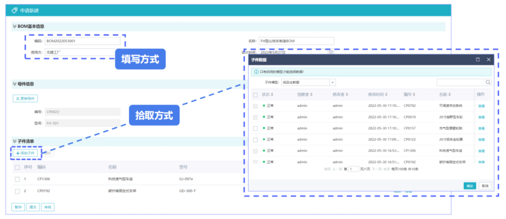Check the row checkbox for CP0157

point(255,128)
